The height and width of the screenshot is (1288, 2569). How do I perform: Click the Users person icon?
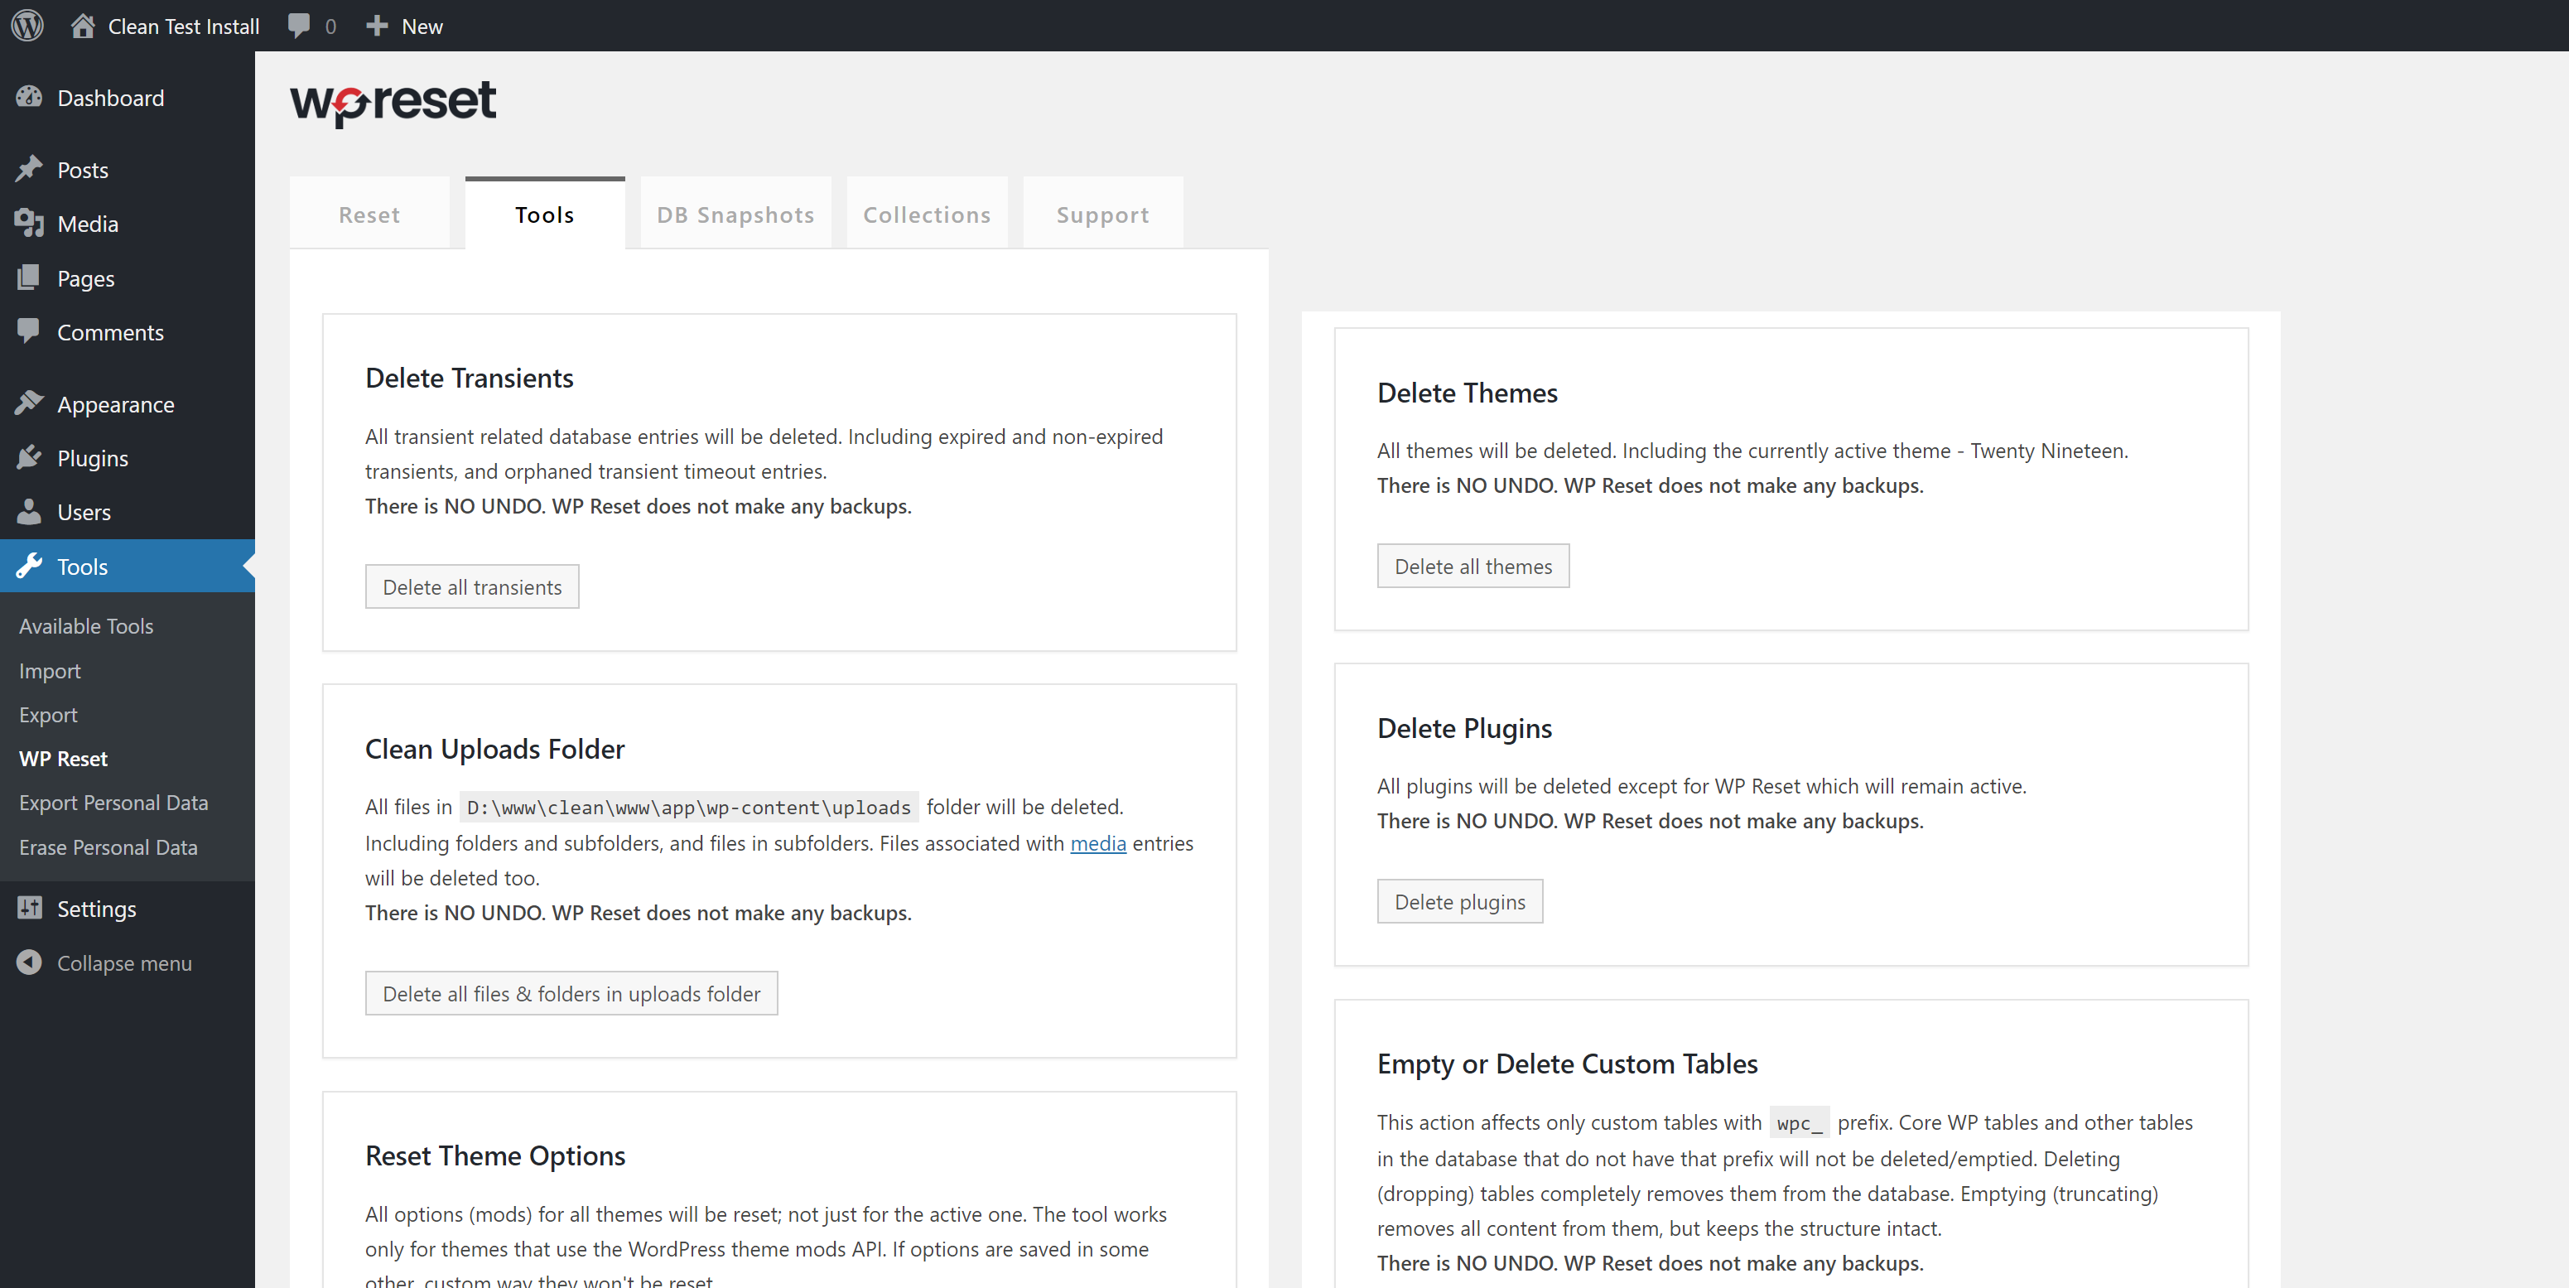pyautogui.click(x=29, y=511)
